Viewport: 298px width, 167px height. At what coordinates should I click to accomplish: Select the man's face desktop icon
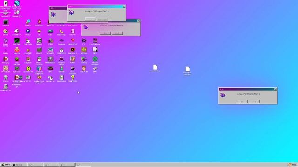pyautogui.click(x=84, y=68)
